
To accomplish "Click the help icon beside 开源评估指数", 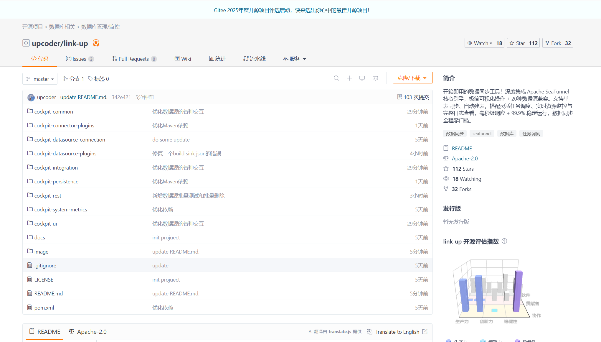I will click(504, 241).
